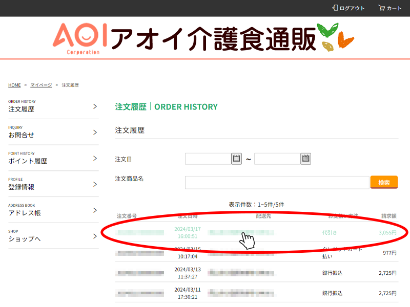Click the 注文商品名 text input field
410x307 pixels.
277,183
